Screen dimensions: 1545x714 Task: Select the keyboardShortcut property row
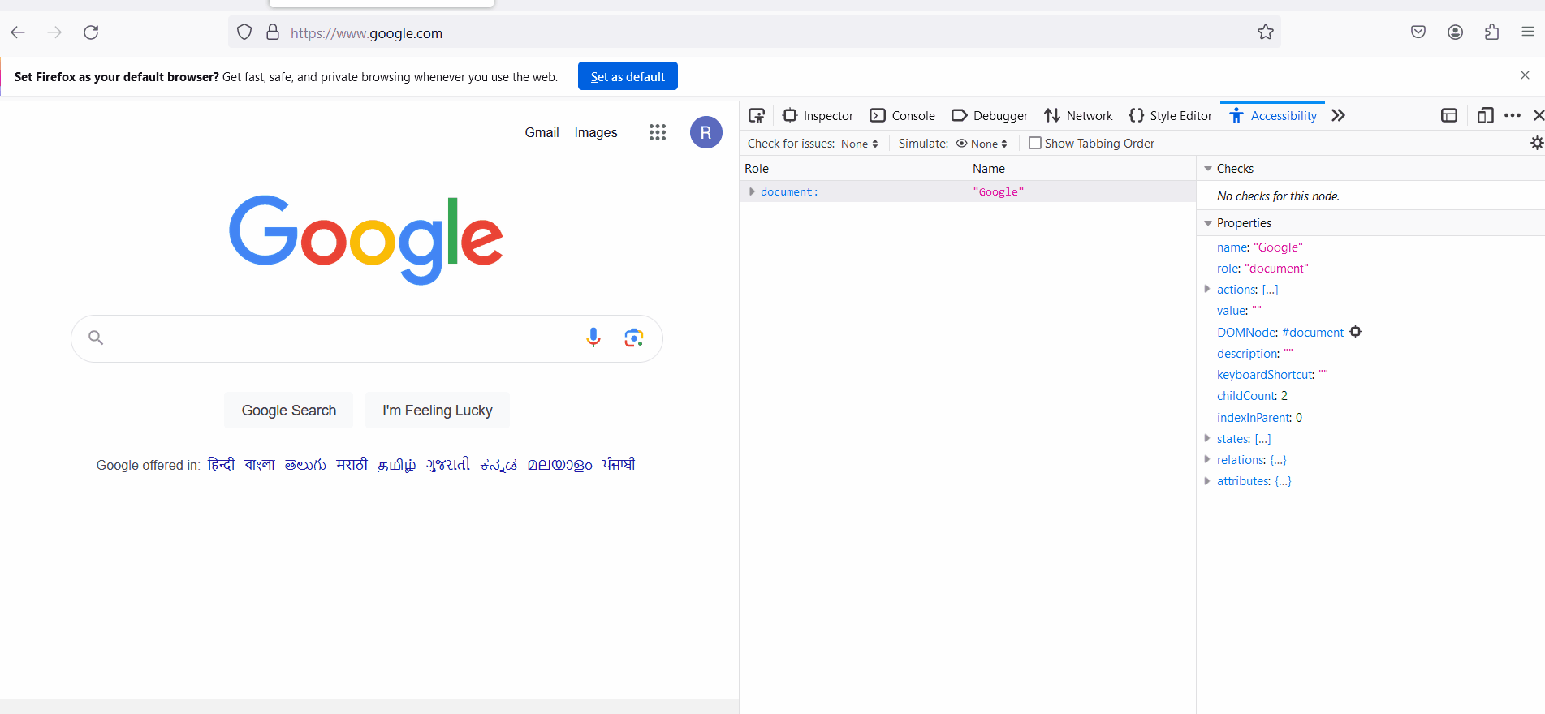click(1272, 375)
